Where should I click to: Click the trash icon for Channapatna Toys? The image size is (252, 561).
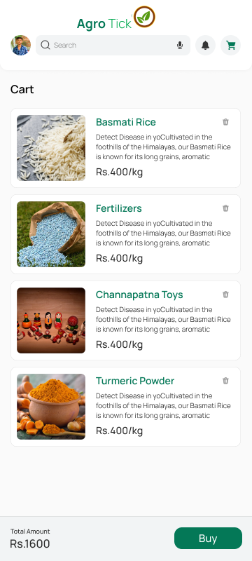(x=225, y=295)
